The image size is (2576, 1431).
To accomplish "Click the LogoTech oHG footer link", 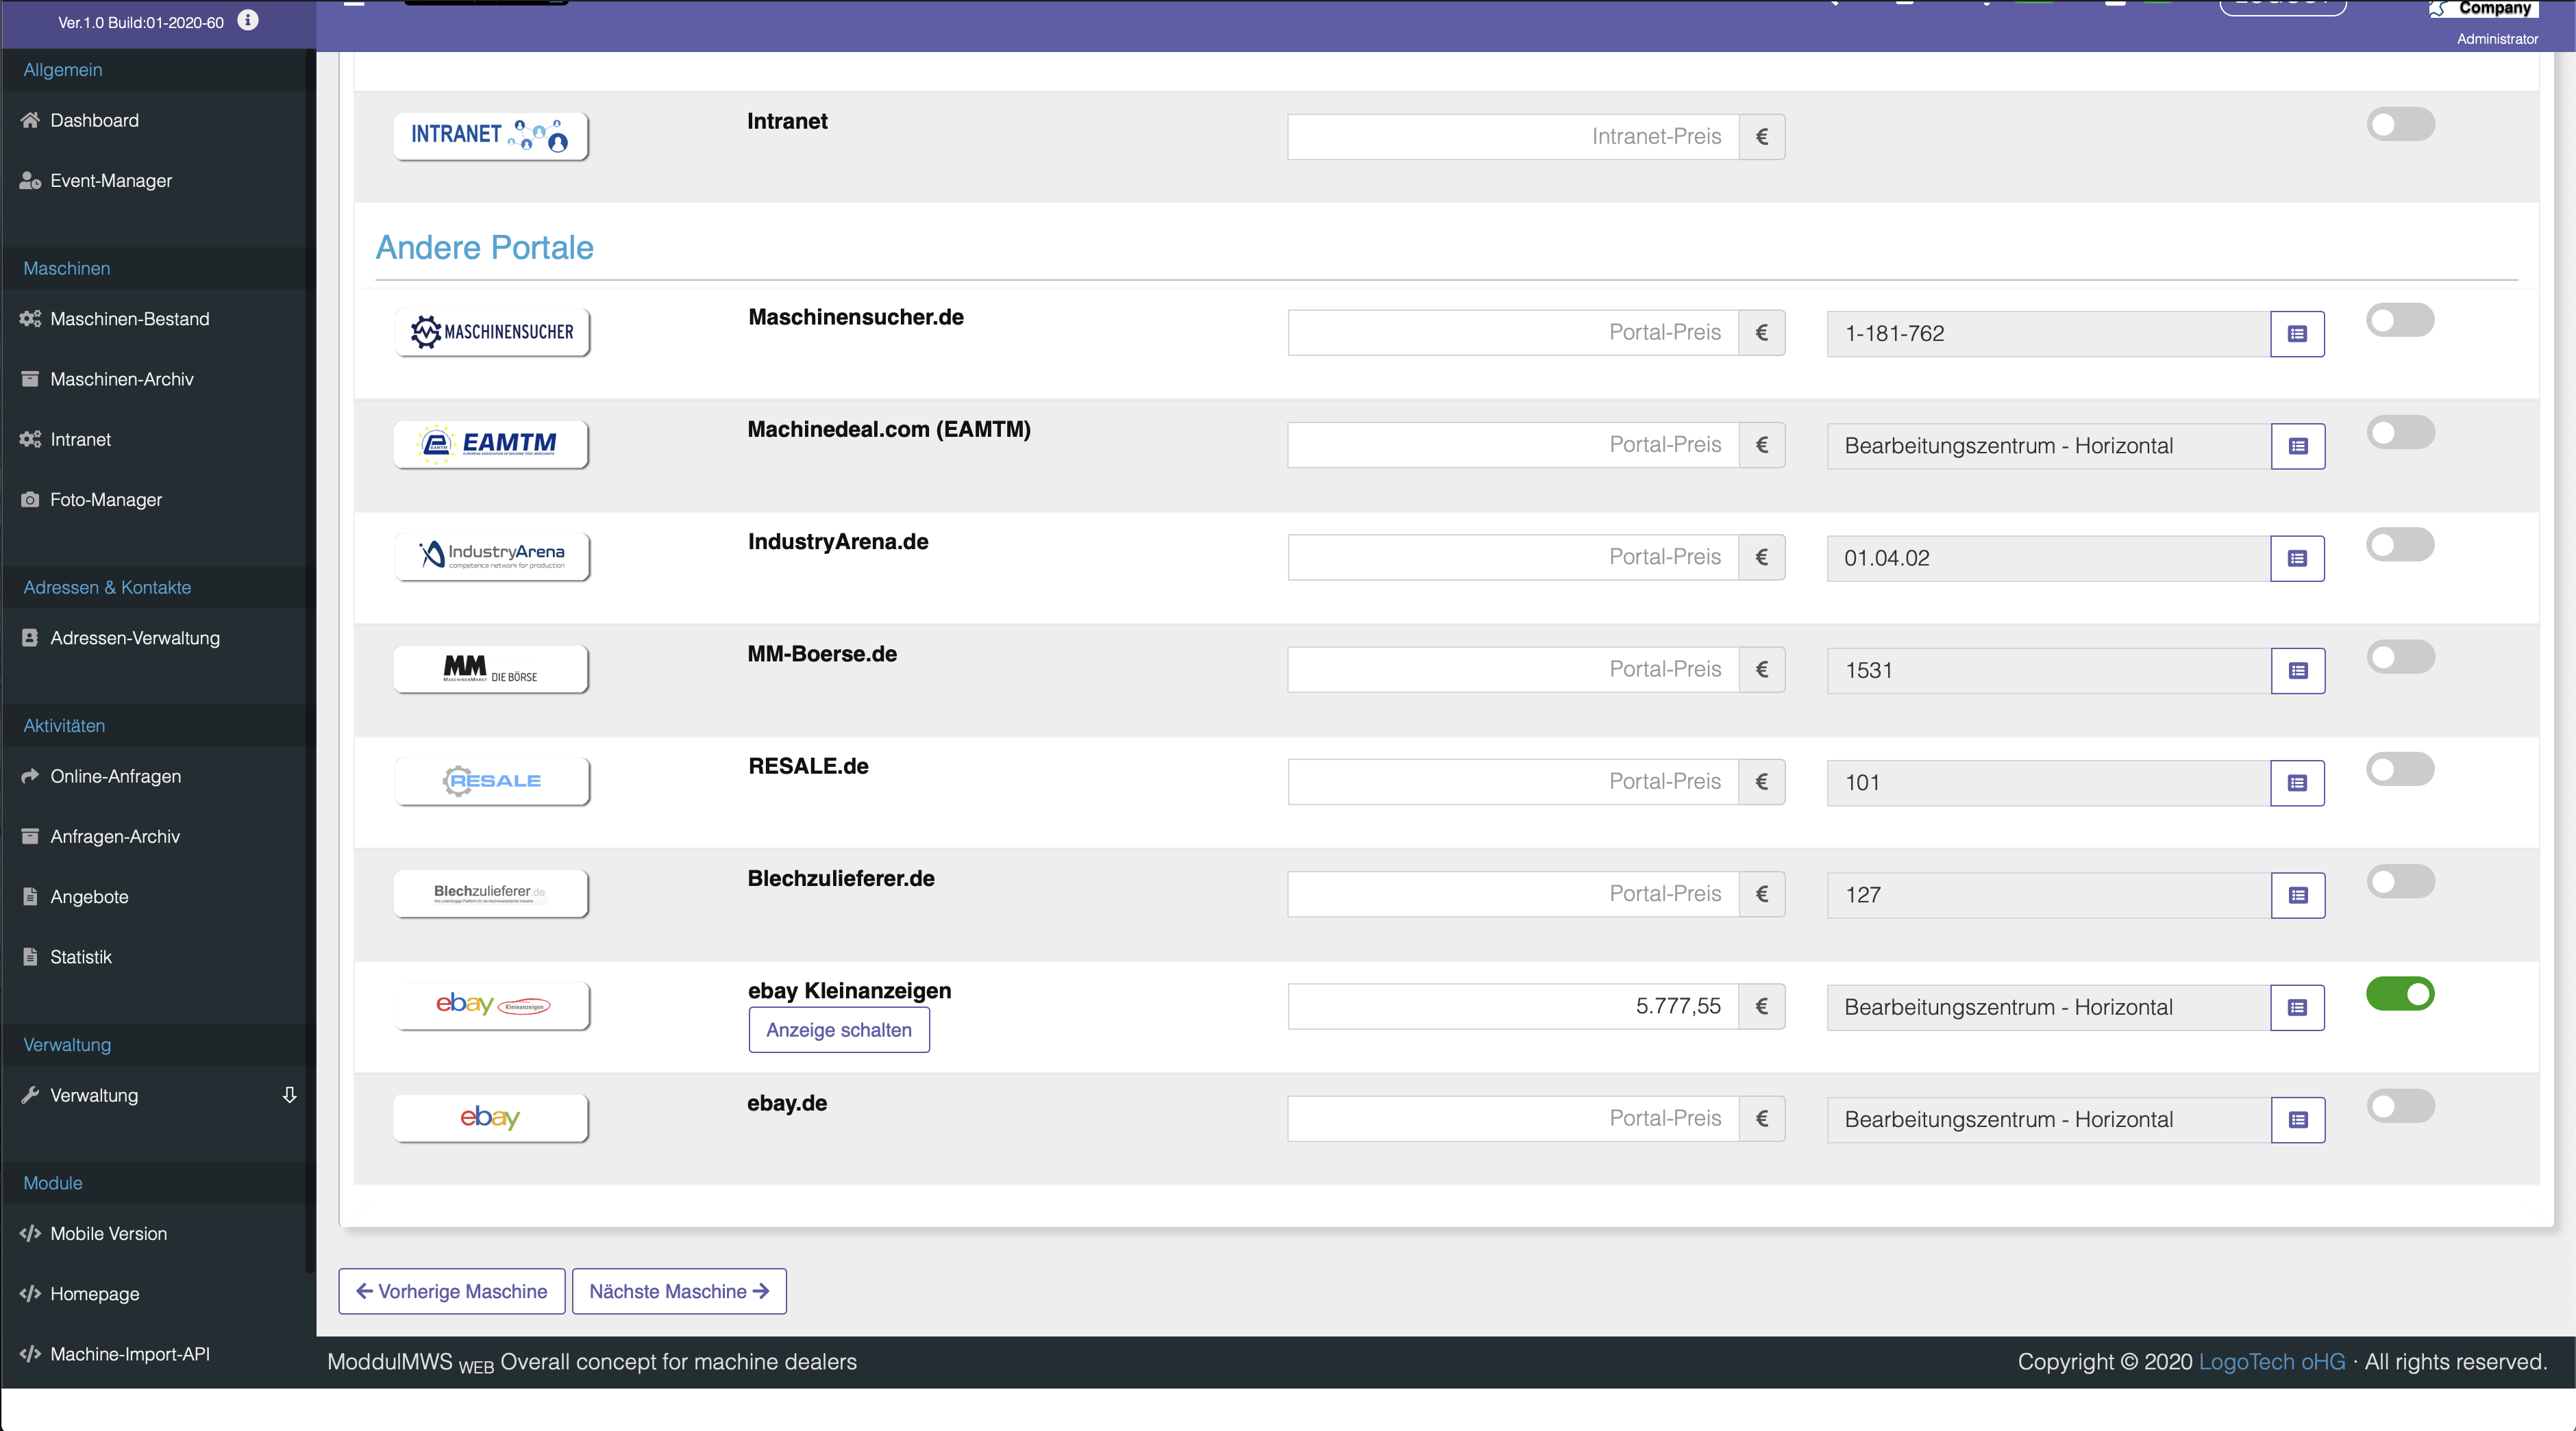I will tap(2271, 1361).
